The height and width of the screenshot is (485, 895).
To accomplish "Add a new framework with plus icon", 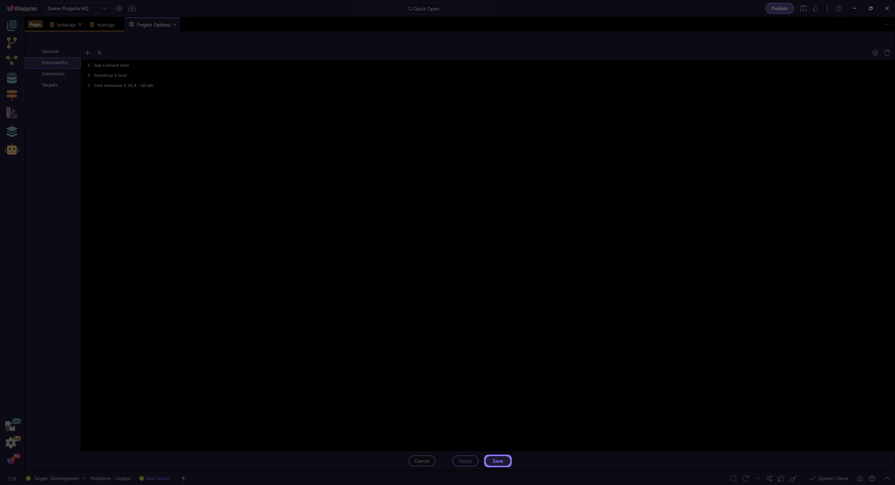I will pyautogui.click(x=87, y=53).
